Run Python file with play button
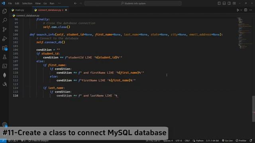The image size is (255, 143). pyautogui.click(x=238, y=10)
